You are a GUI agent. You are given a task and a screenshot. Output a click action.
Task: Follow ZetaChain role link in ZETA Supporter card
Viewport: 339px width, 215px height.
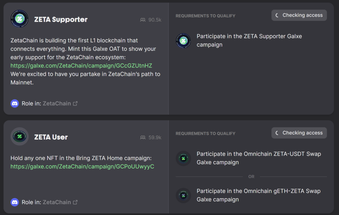tap(57, 103)
